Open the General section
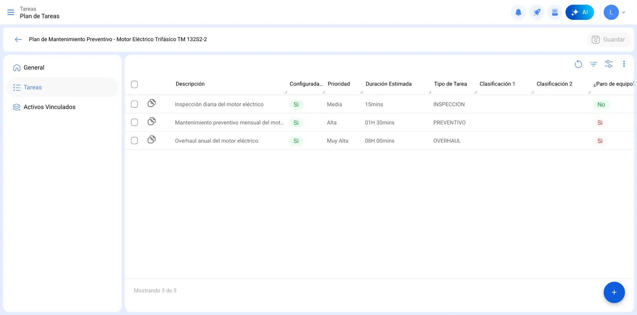This screenshot has height=315, width=637. [x=62, y=68]
